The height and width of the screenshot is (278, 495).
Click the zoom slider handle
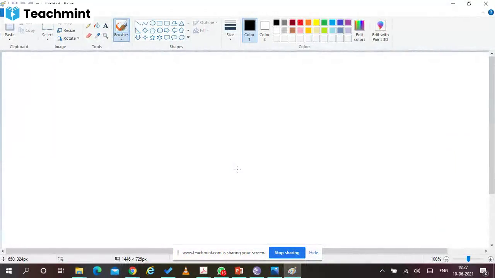tap(468, 259)
